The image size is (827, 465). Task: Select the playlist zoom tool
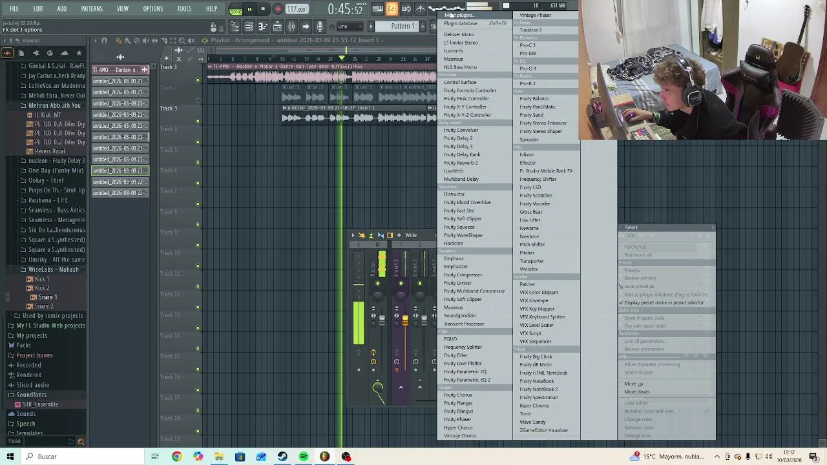[182, 41]
